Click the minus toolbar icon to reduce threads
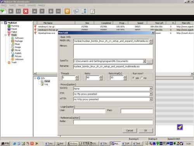The width and height of the screenshot is (194, 146). tap(58, 11)
